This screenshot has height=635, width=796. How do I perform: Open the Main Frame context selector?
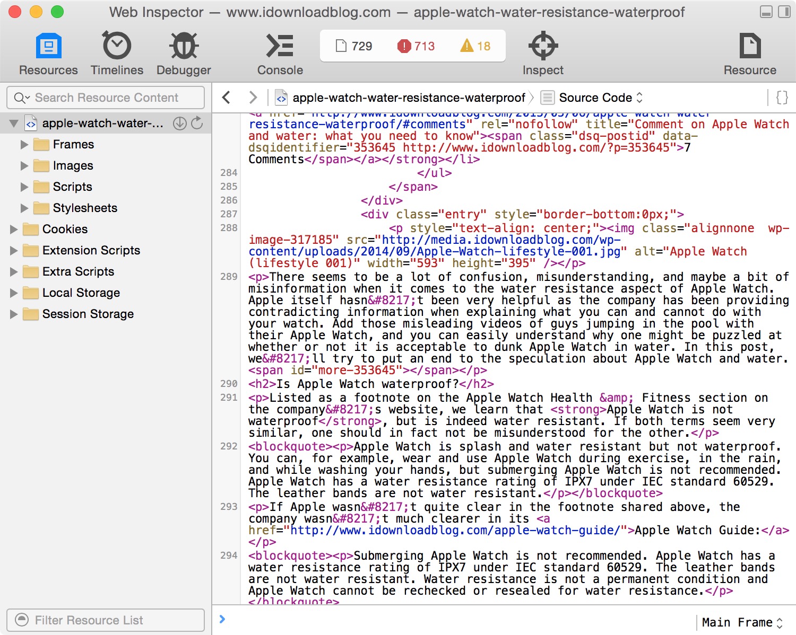pos(742,622)
